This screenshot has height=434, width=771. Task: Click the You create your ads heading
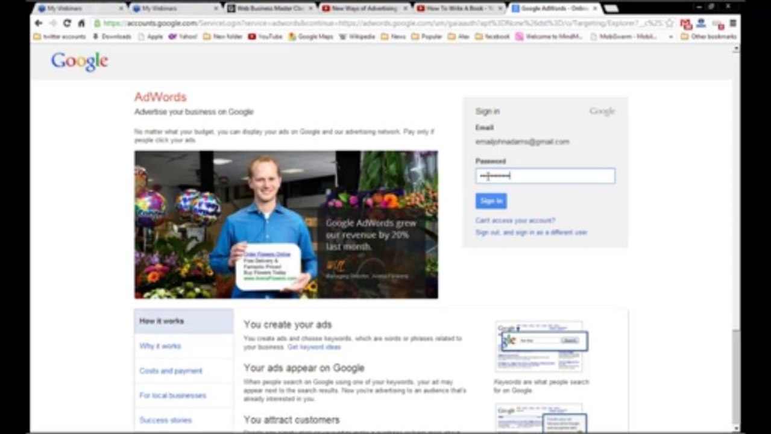(x=288, y=325)
